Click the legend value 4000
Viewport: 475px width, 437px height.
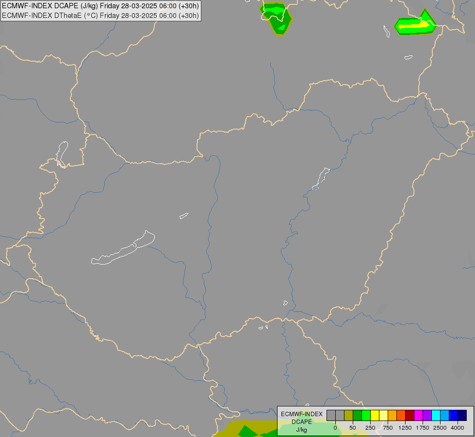458,428
